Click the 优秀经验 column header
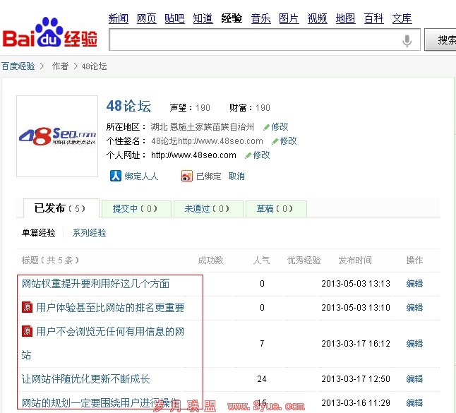Screen dimensions: 456x413 click(304, 260)
